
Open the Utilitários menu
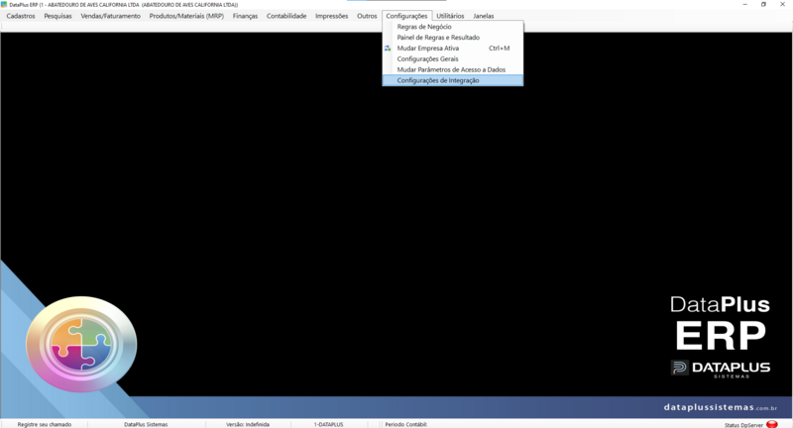click(450, 16)
